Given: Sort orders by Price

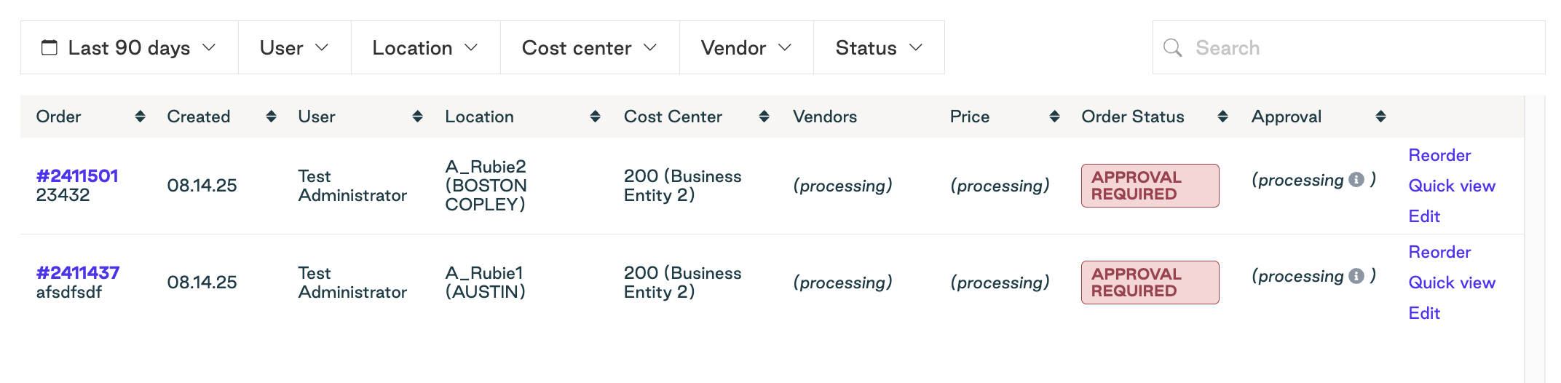Looking at the screenshot, I should coord(1054,117).
